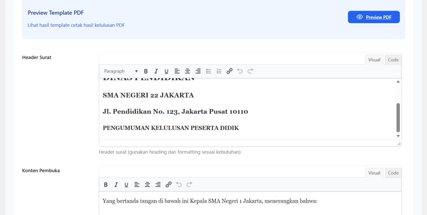Viewport: 427px width, 215px height.
Task: Underline text in Header Surat editor
Action: 167,71
